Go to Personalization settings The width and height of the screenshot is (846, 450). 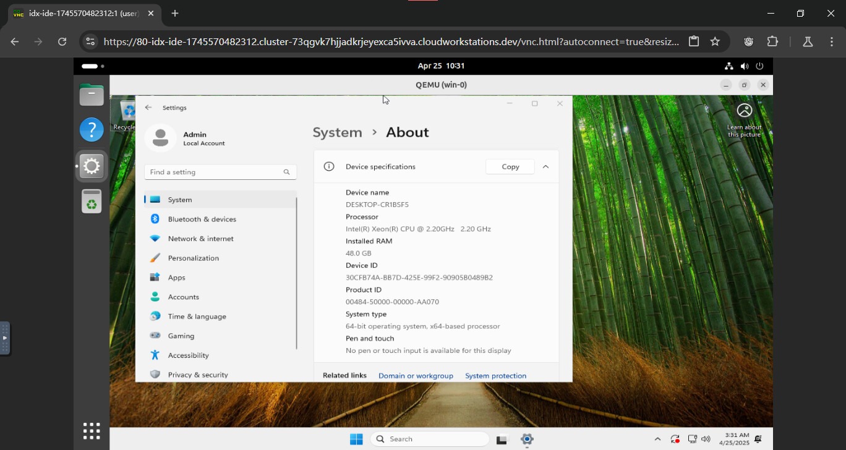tap(193, 258)
